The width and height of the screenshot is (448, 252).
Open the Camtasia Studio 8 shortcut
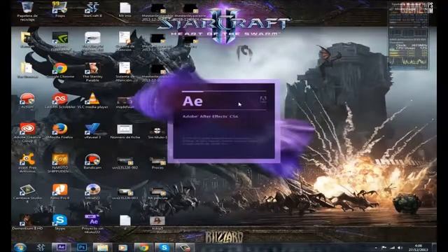[x=27, y=193]
